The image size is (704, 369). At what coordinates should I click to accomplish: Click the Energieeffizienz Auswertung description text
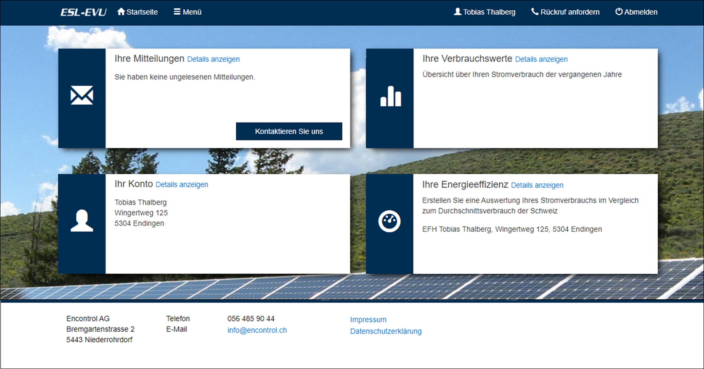[x=530, y=206]
